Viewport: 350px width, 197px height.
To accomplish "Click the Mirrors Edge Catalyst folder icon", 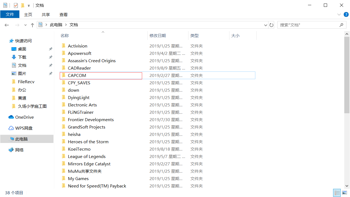I will coord(64,164).
